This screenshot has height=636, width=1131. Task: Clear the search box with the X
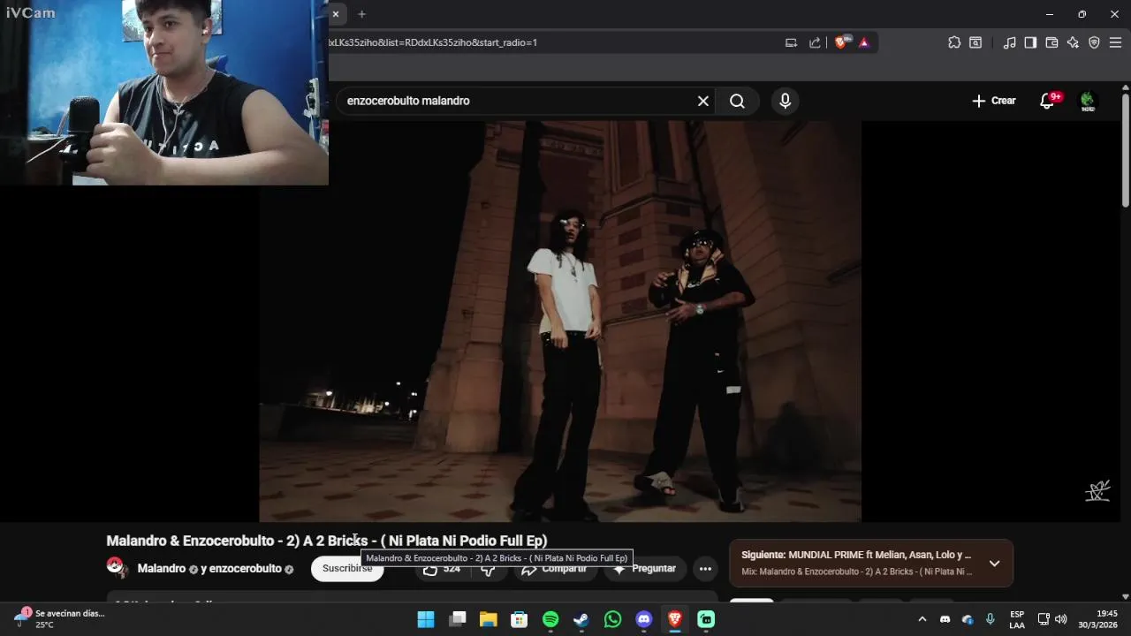coord(703,101)
